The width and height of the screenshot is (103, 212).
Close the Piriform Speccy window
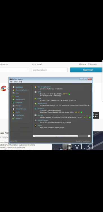90,79
